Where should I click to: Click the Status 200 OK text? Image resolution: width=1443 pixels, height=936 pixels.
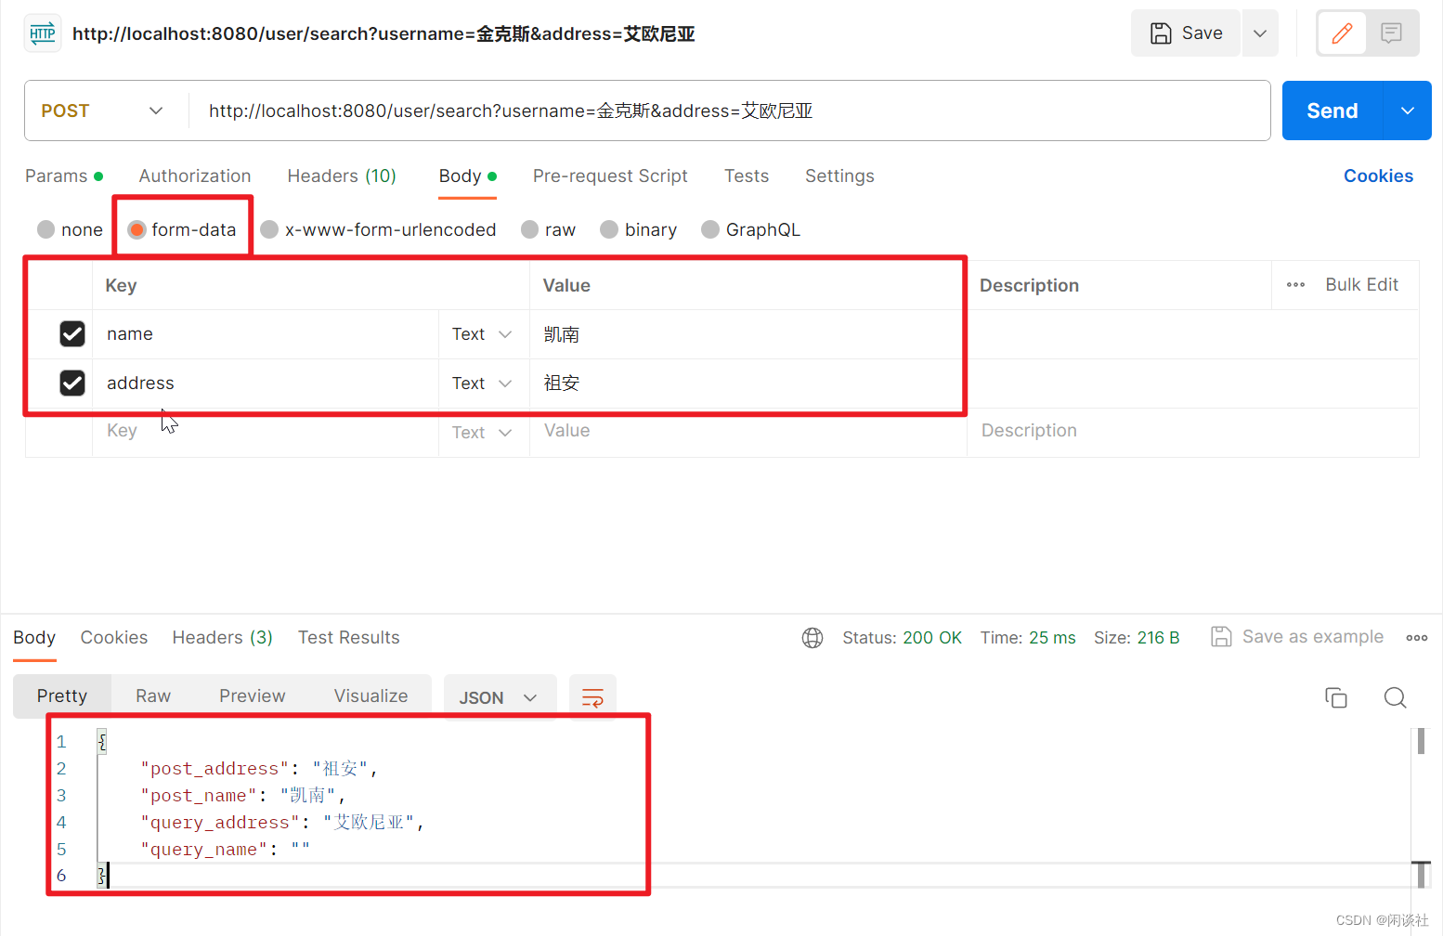pyautogui.click(x=902, y=638)
